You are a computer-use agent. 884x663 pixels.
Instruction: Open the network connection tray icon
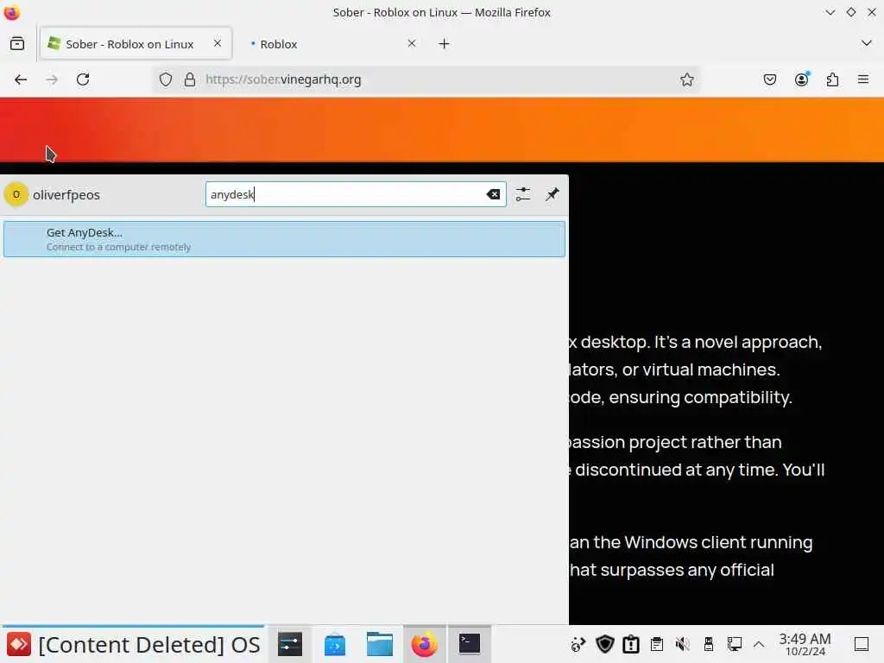point(734,644)
